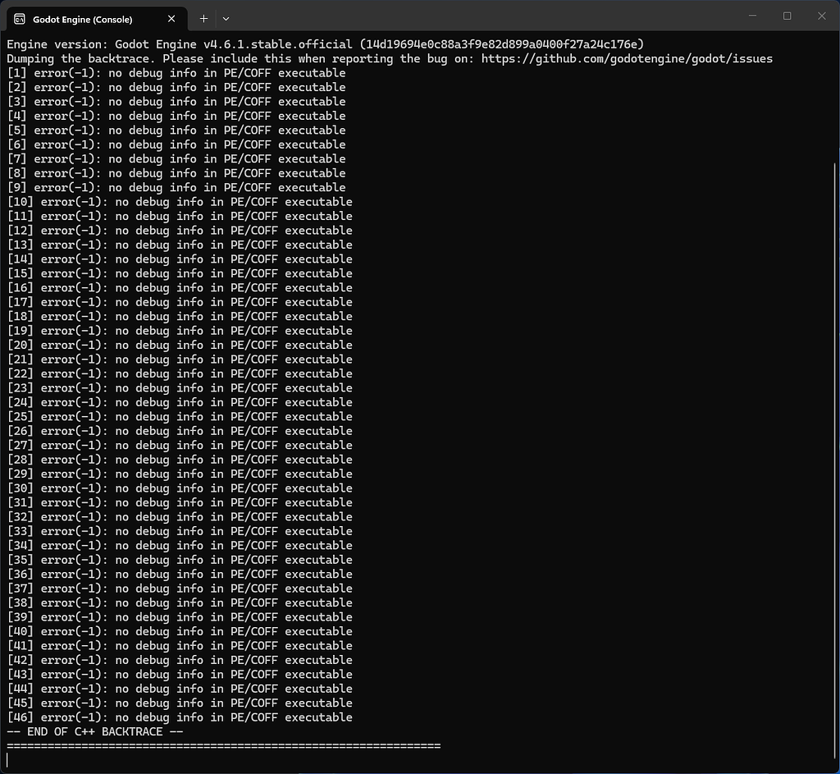
Task: Click backtrace line [11]
Action: 180,217
